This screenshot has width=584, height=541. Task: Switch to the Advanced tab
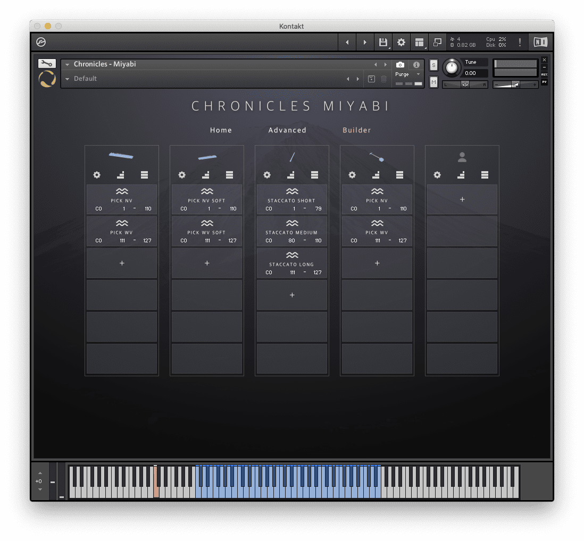pos(287,130)
